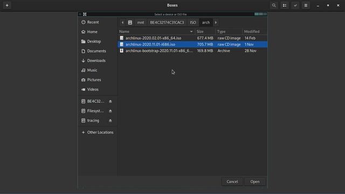Click file icon of x86_64.iso row
This screenshot has width=345, height=194.
click(122, 38)
